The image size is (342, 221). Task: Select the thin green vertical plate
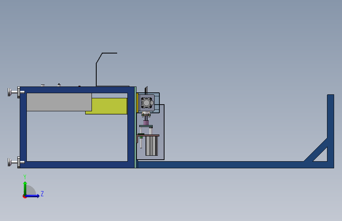[135, 127]
